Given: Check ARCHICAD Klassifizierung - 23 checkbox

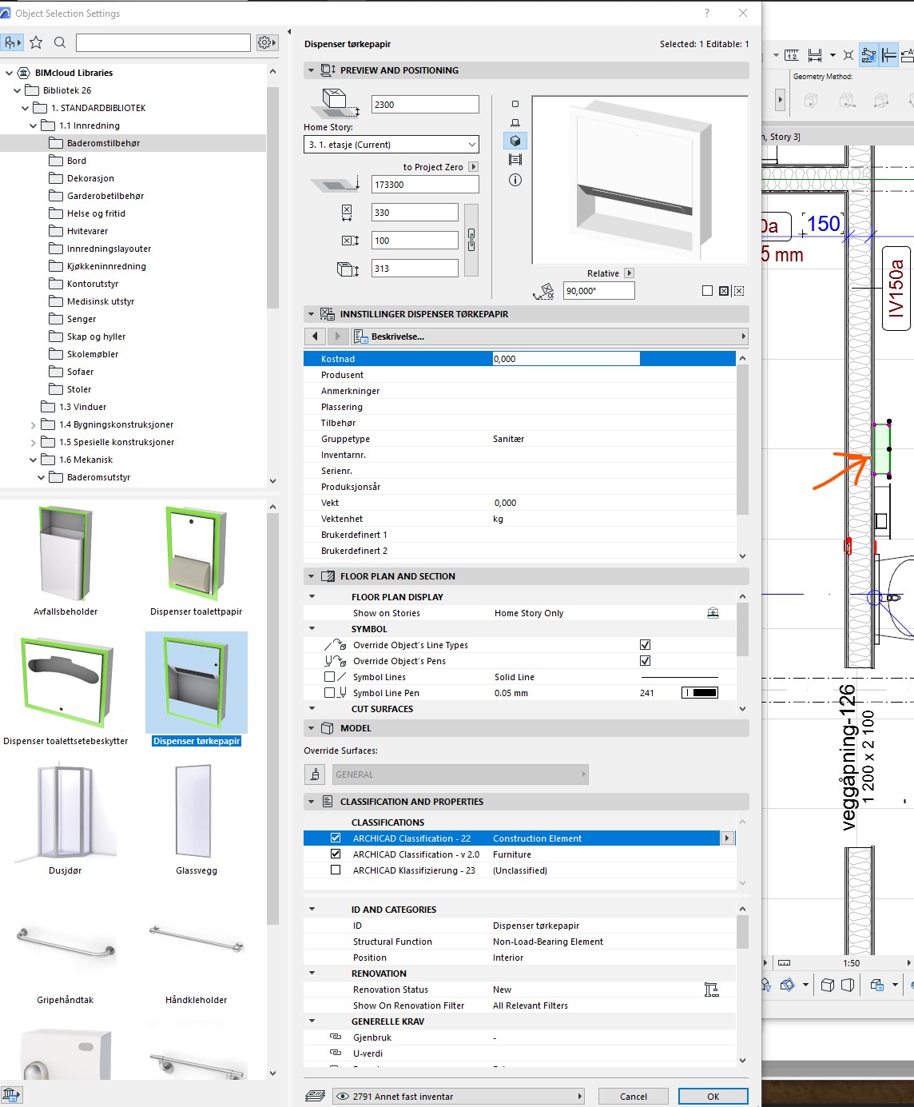Looking at the screenshot, I should coord(336,870).
